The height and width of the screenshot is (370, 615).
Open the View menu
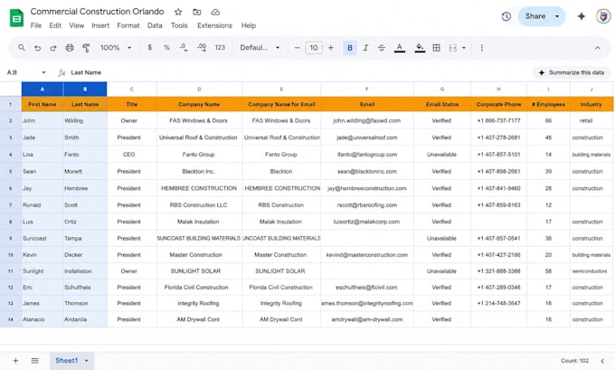pos(77,25)
